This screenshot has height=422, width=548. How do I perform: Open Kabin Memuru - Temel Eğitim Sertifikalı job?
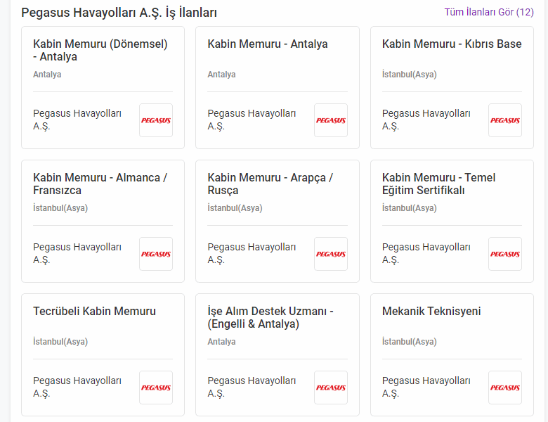point(438,184)
